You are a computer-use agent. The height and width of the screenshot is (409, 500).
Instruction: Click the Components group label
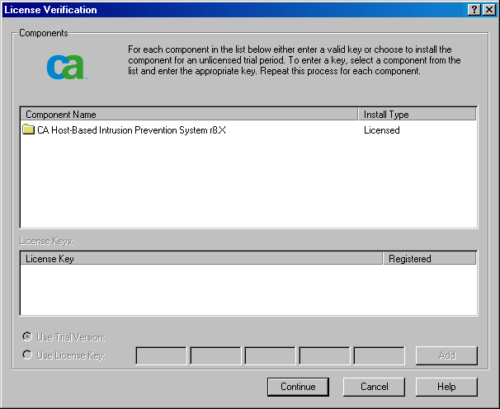coord(44,33)
